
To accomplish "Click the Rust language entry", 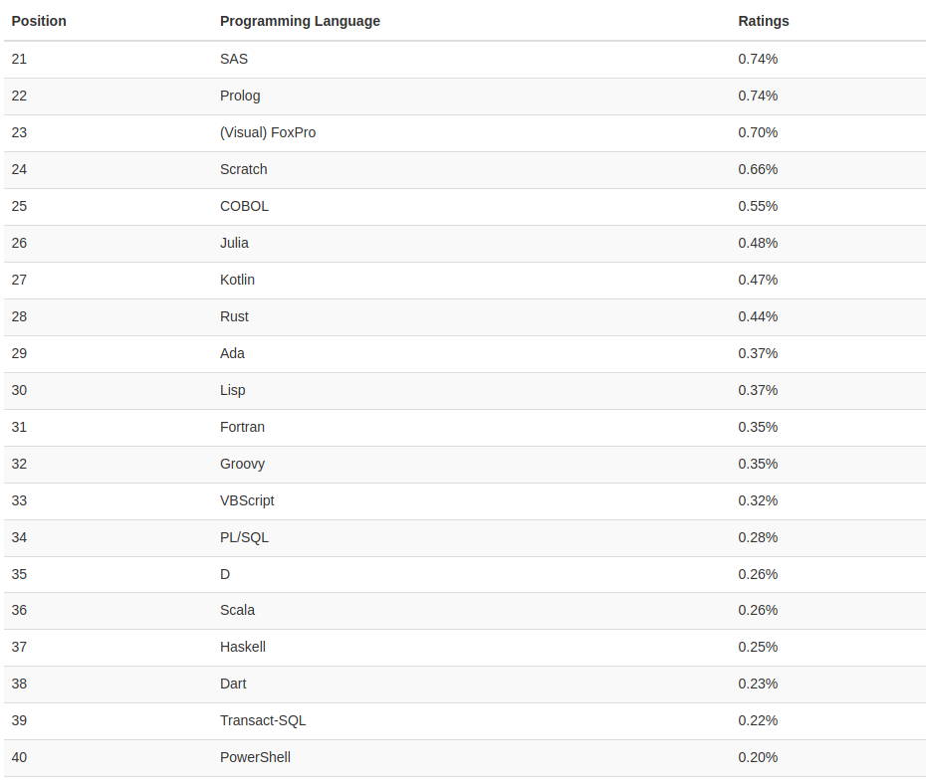I will pyautogui.click(x=234, y=316).
